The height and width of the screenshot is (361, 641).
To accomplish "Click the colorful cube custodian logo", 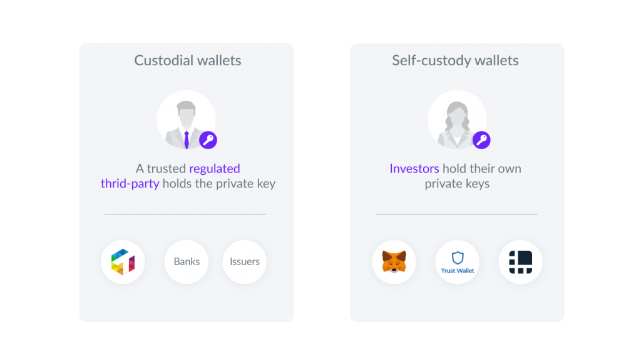I will click(x=123, y=262).
